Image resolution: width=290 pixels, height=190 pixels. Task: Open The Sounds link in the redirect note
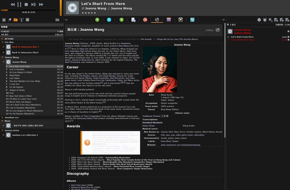146,39
